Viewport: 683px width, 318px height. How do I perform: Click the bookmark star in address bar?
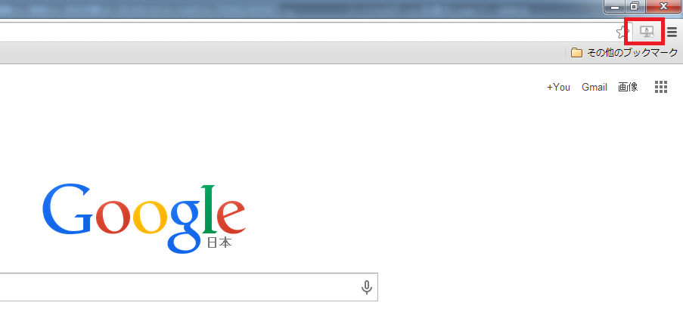pyautogui.click(x=622, y=32)
